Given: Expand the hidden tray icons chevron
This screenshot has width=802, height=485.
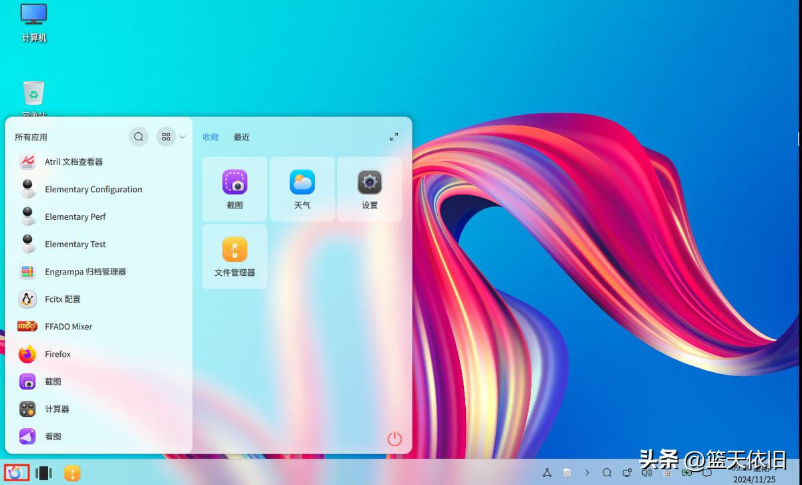Looking at the screenshot, I should pos(587,473).
